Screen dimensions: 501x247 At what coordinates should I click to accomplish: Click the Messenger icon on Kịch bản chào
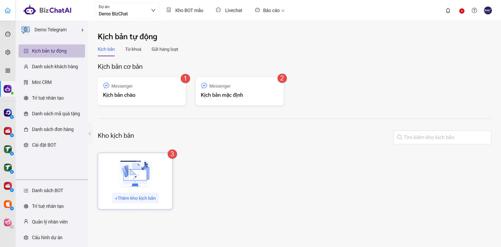point(106,85)
